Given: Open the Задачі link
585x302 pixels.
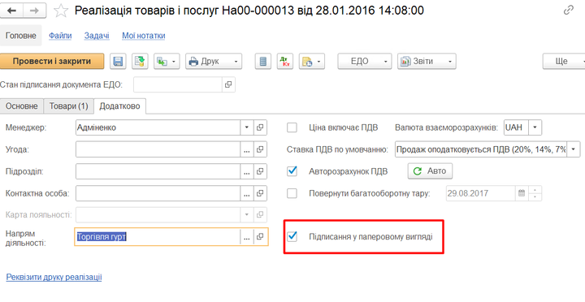Looking at the screenshot, I should (x=97, y=36).
